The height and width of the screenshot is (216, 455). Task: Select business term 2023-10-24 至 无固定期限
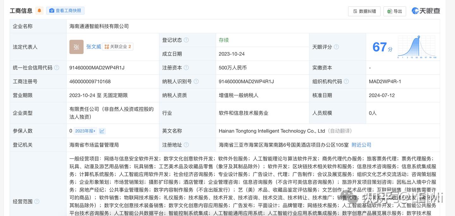coord(99,95)
